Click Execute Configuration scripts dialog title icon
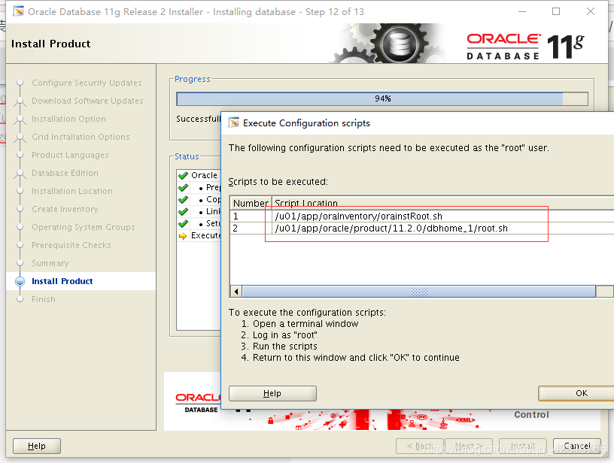614x463 pixels. [234, 123]
